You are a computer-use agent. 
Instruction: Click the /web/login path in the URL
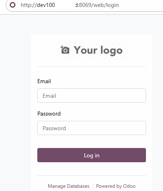pos(105,5)
